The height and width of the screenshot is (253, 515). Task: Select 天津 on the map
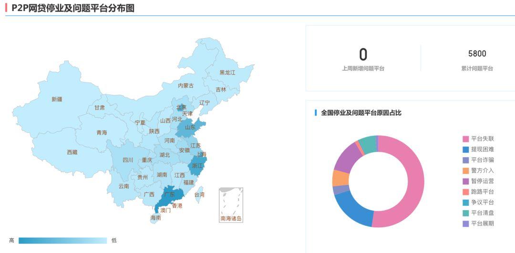tap(187, 113)
